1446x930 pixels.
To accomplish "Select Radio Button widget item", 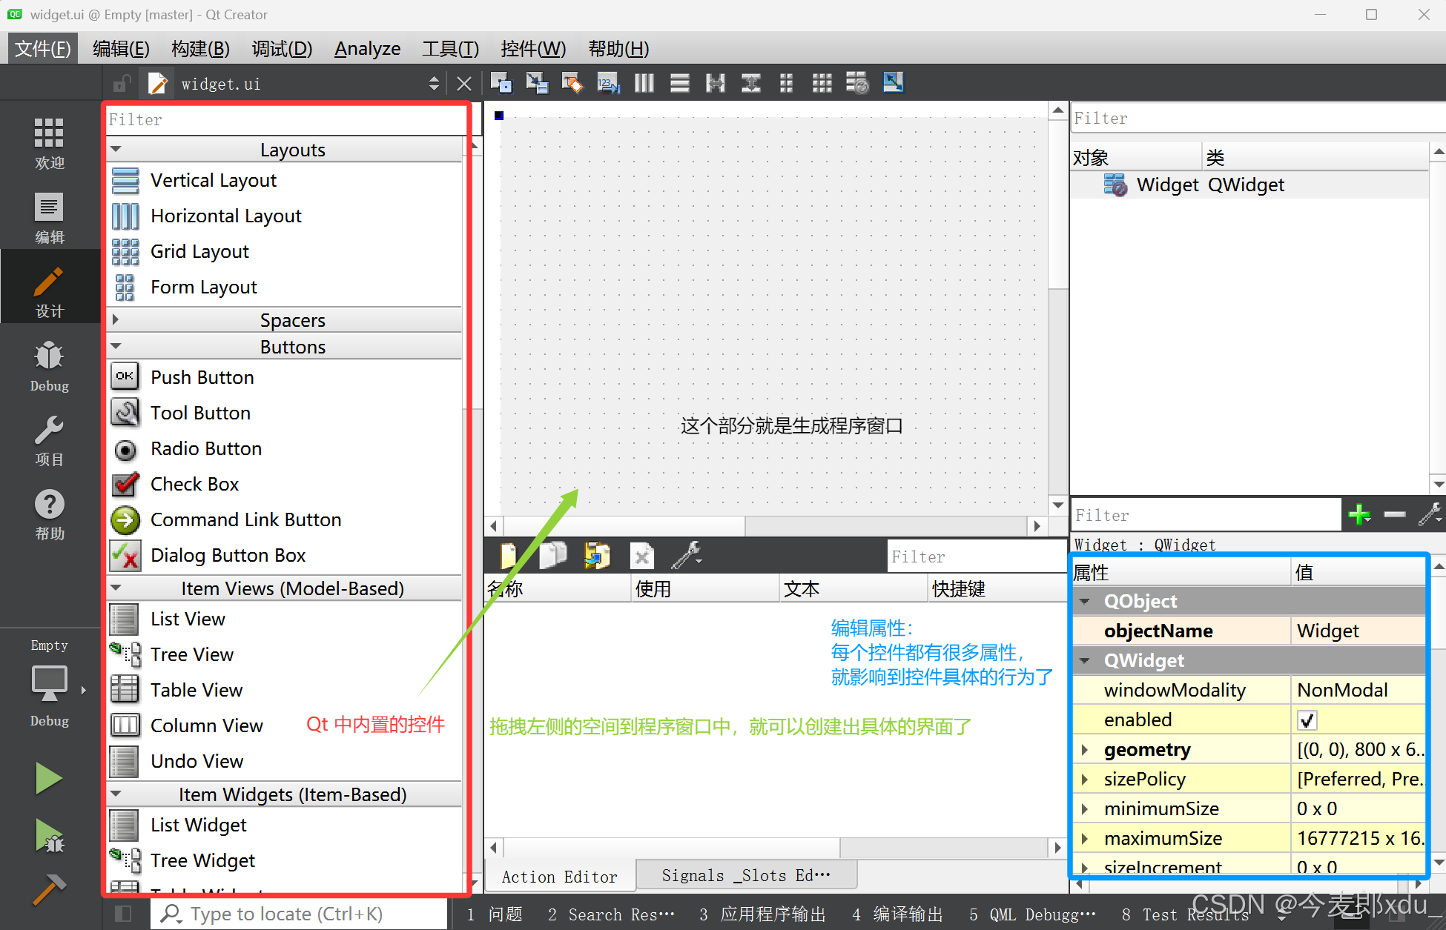I will 205,448.
